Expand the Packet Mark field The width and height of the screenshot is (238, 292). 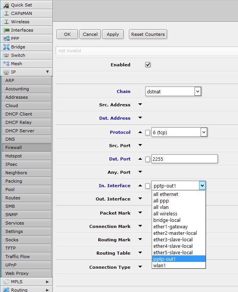pos(140,212)
